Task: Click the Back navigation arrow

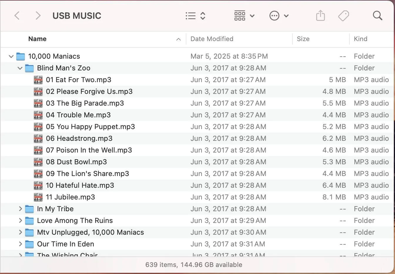Action: point(17,16)
